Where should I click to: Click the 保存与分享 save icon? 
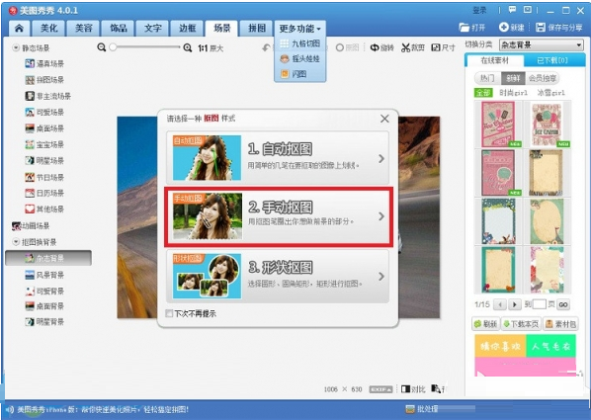(541, 27)
